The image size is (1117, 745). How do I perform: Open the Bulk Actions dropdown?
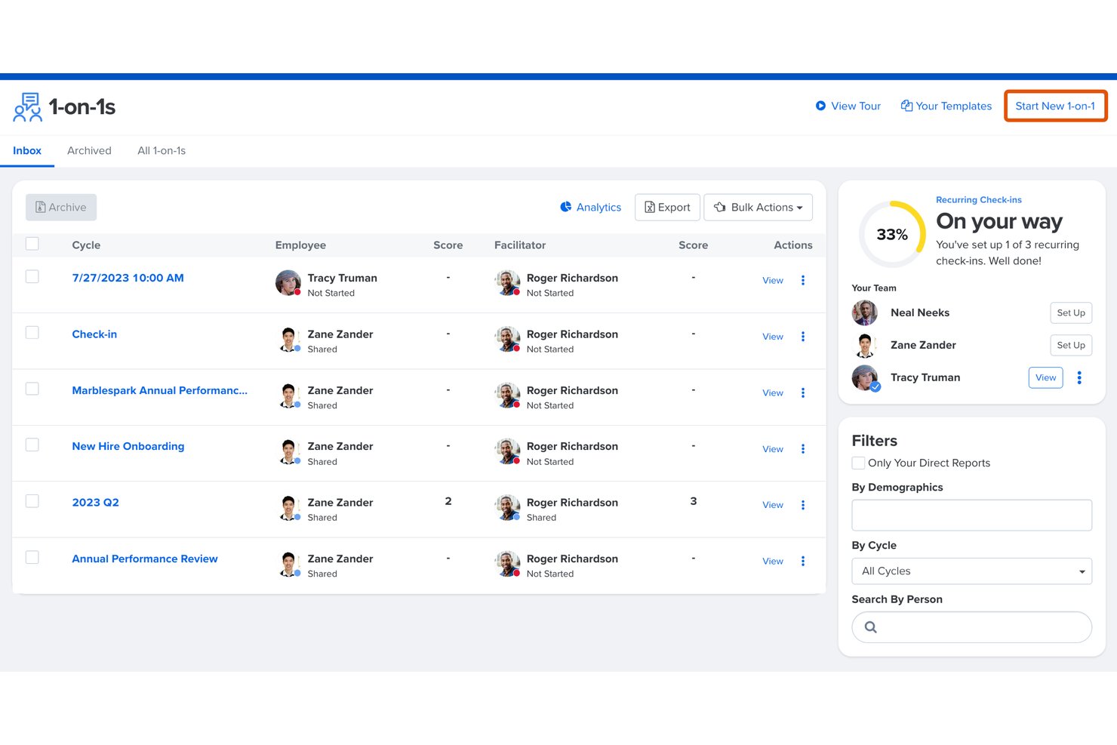pyautogui.click(x=758, y=207)
